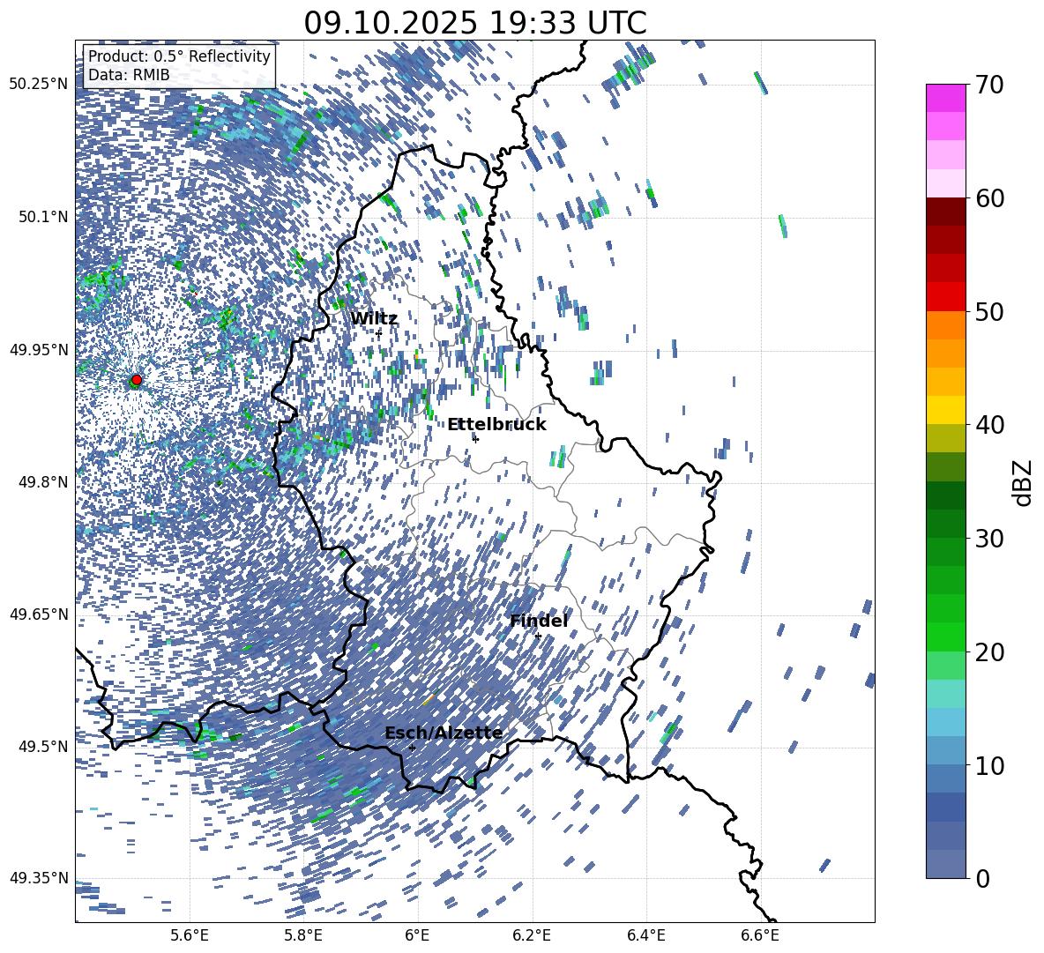Click the red radar site marker
The image size is (1044, 953).
point(136,380)
